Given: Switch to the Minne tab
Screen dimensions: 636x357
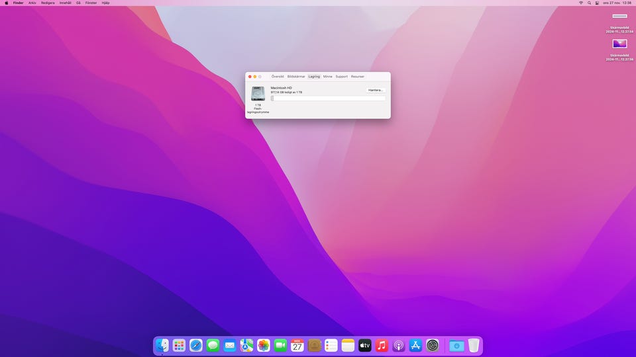Looking at the screenshot, I should coord(328,77).
